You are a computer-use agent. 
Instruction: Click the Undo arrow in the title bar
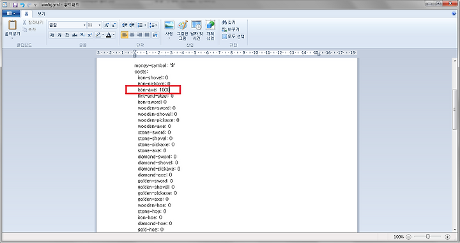pyautogui.click(x=22, y=5)
